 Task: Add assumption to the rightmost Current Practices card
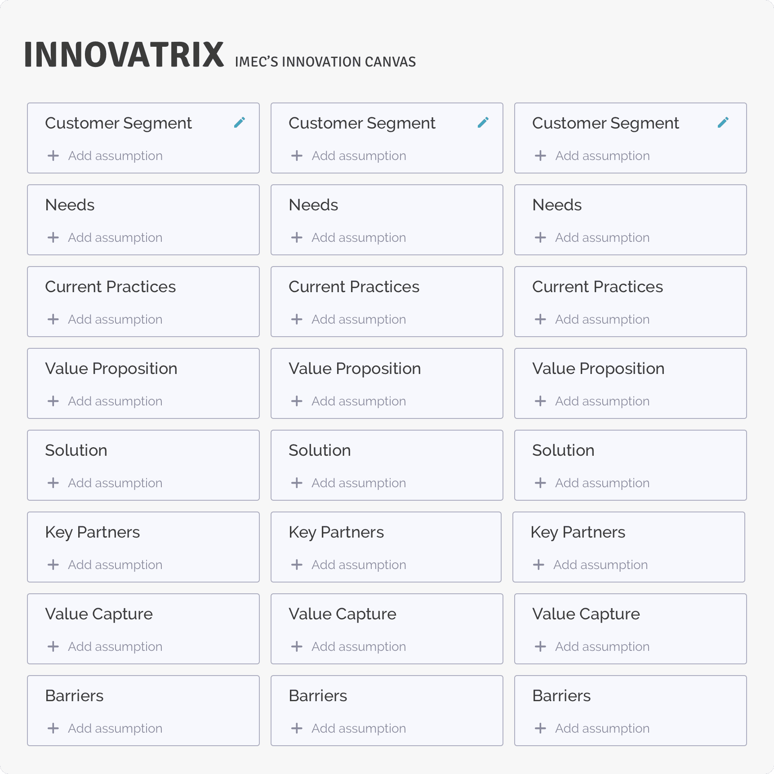pos(602,319)
